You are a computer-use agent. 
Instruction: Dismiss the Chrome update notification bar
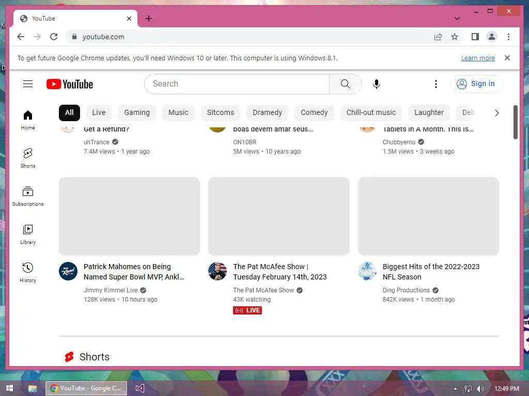click(x=507, y=58)
